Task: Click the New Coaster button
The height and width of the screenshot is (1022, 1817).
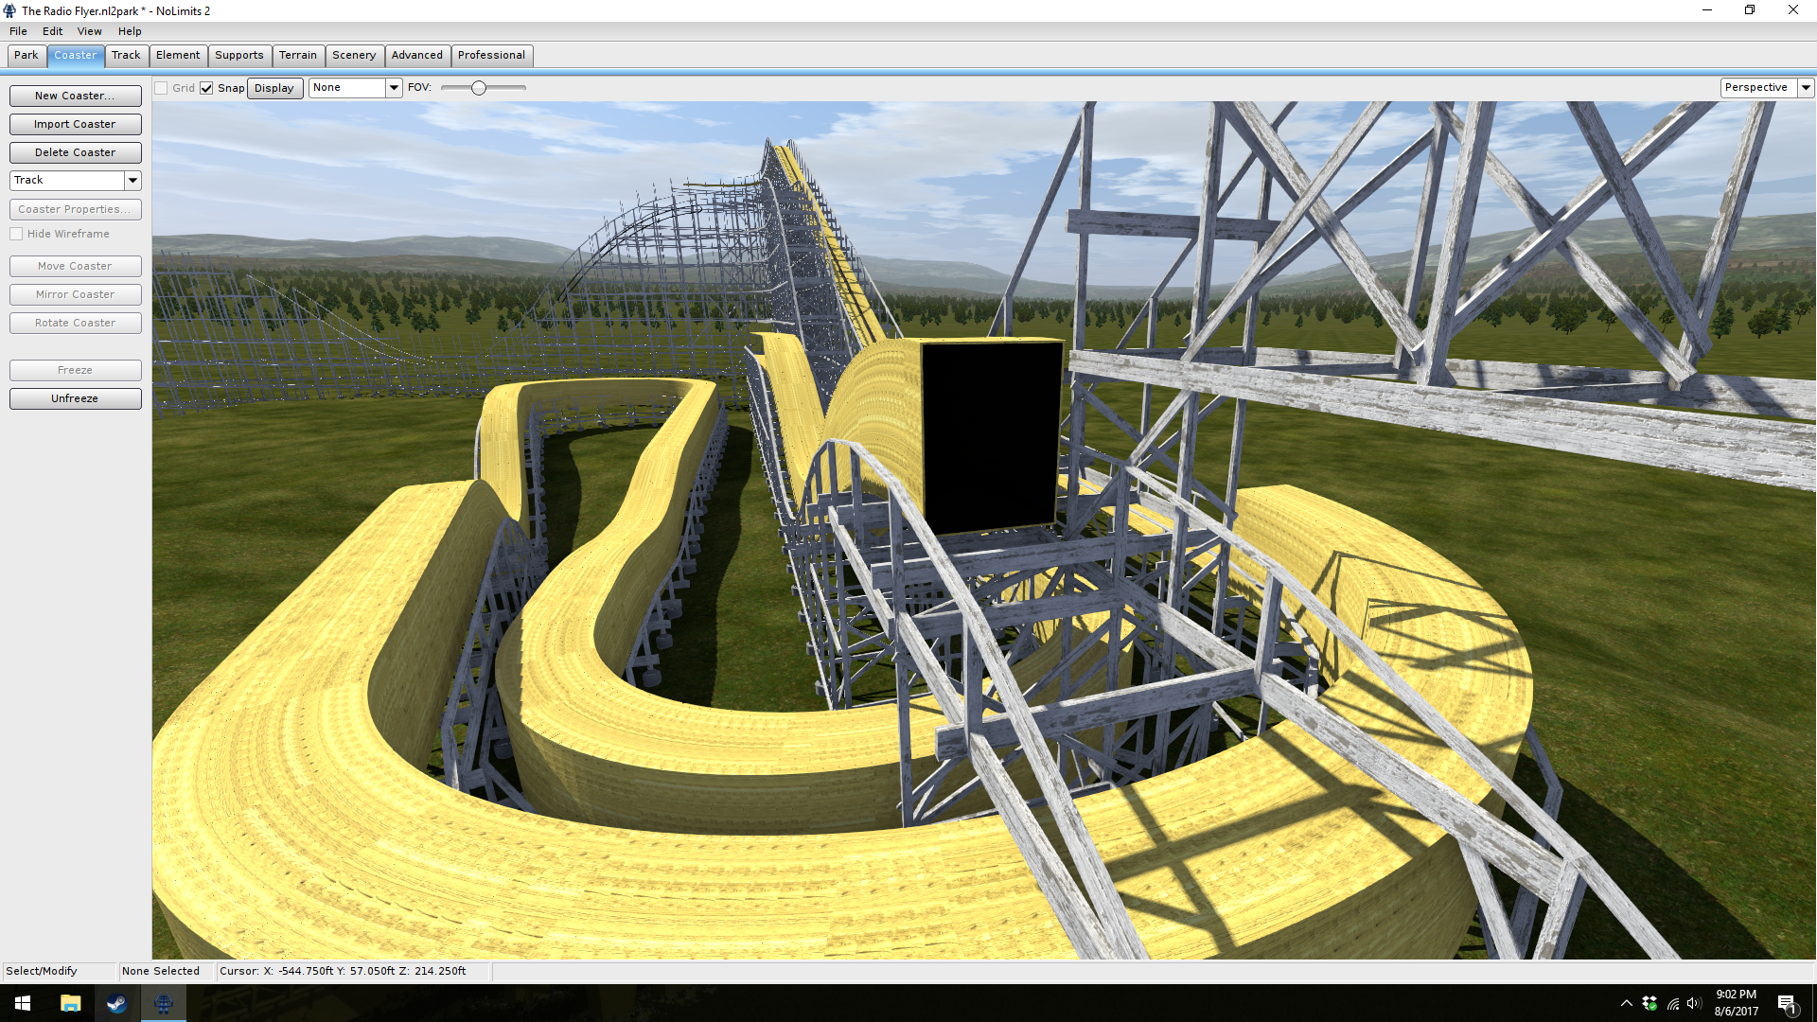Action: [x=75, y=96]
